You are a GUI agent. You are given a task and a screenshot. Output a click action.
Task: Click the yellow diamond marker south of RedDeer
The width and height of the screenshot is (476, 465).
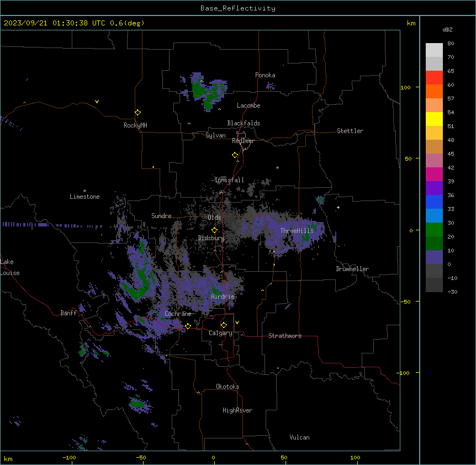click(235, 155)
